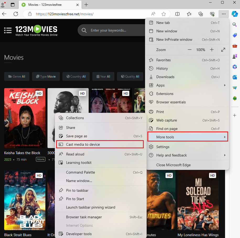
Task: Open the tree sidebar icon
Action: coord(235,98)
